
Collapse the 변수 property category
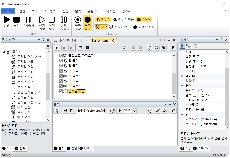coord(182,114)
